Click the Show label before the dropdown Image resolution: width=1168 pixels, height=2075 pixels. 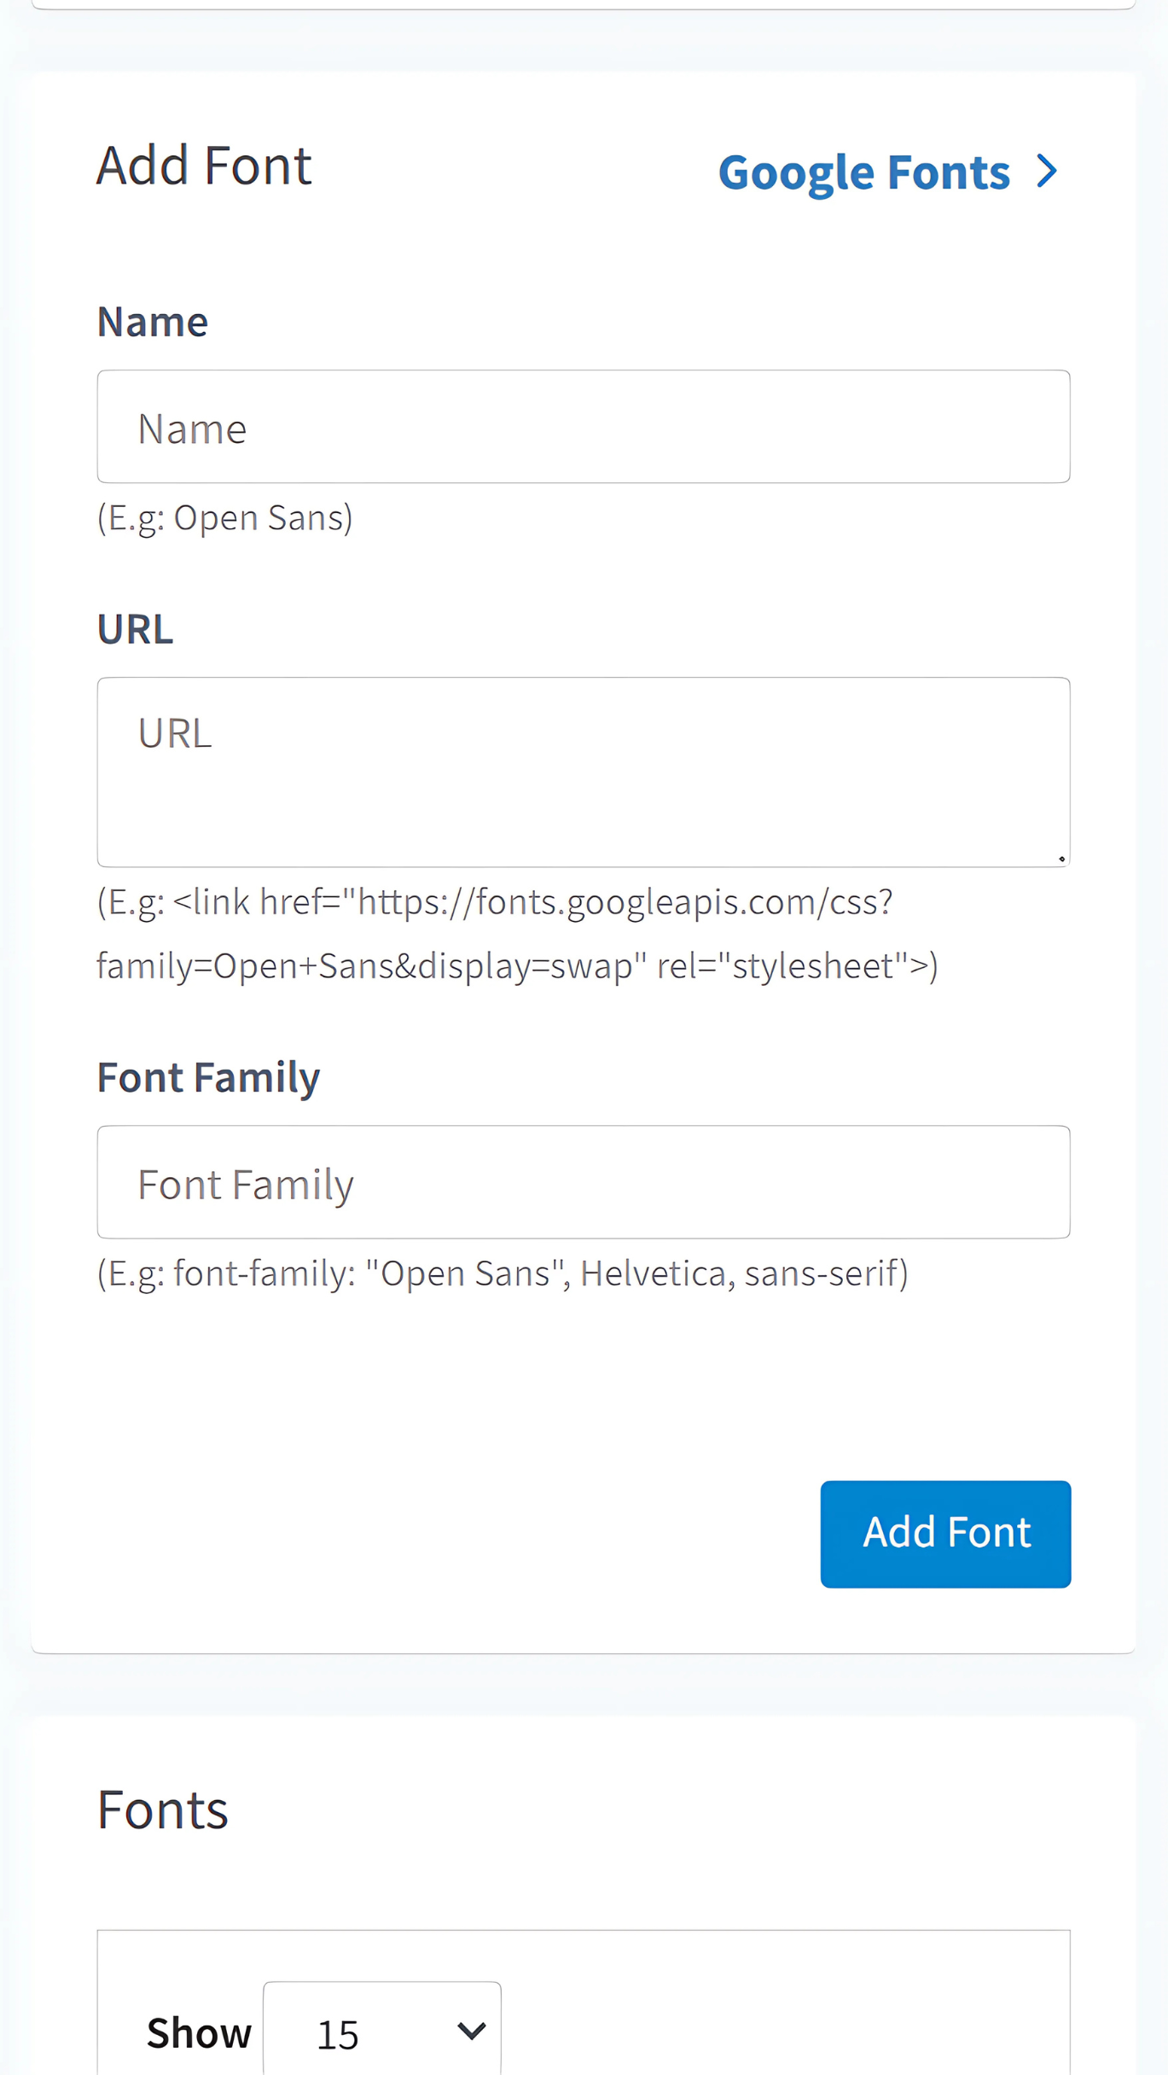point(199,2033)
